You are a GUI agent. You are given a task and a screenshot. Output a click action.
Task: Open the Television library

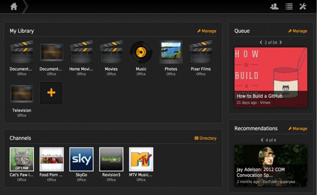coord(22,94)
